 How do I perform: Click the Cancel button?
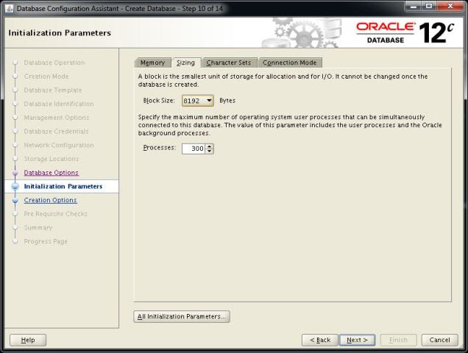coord(439,340)
